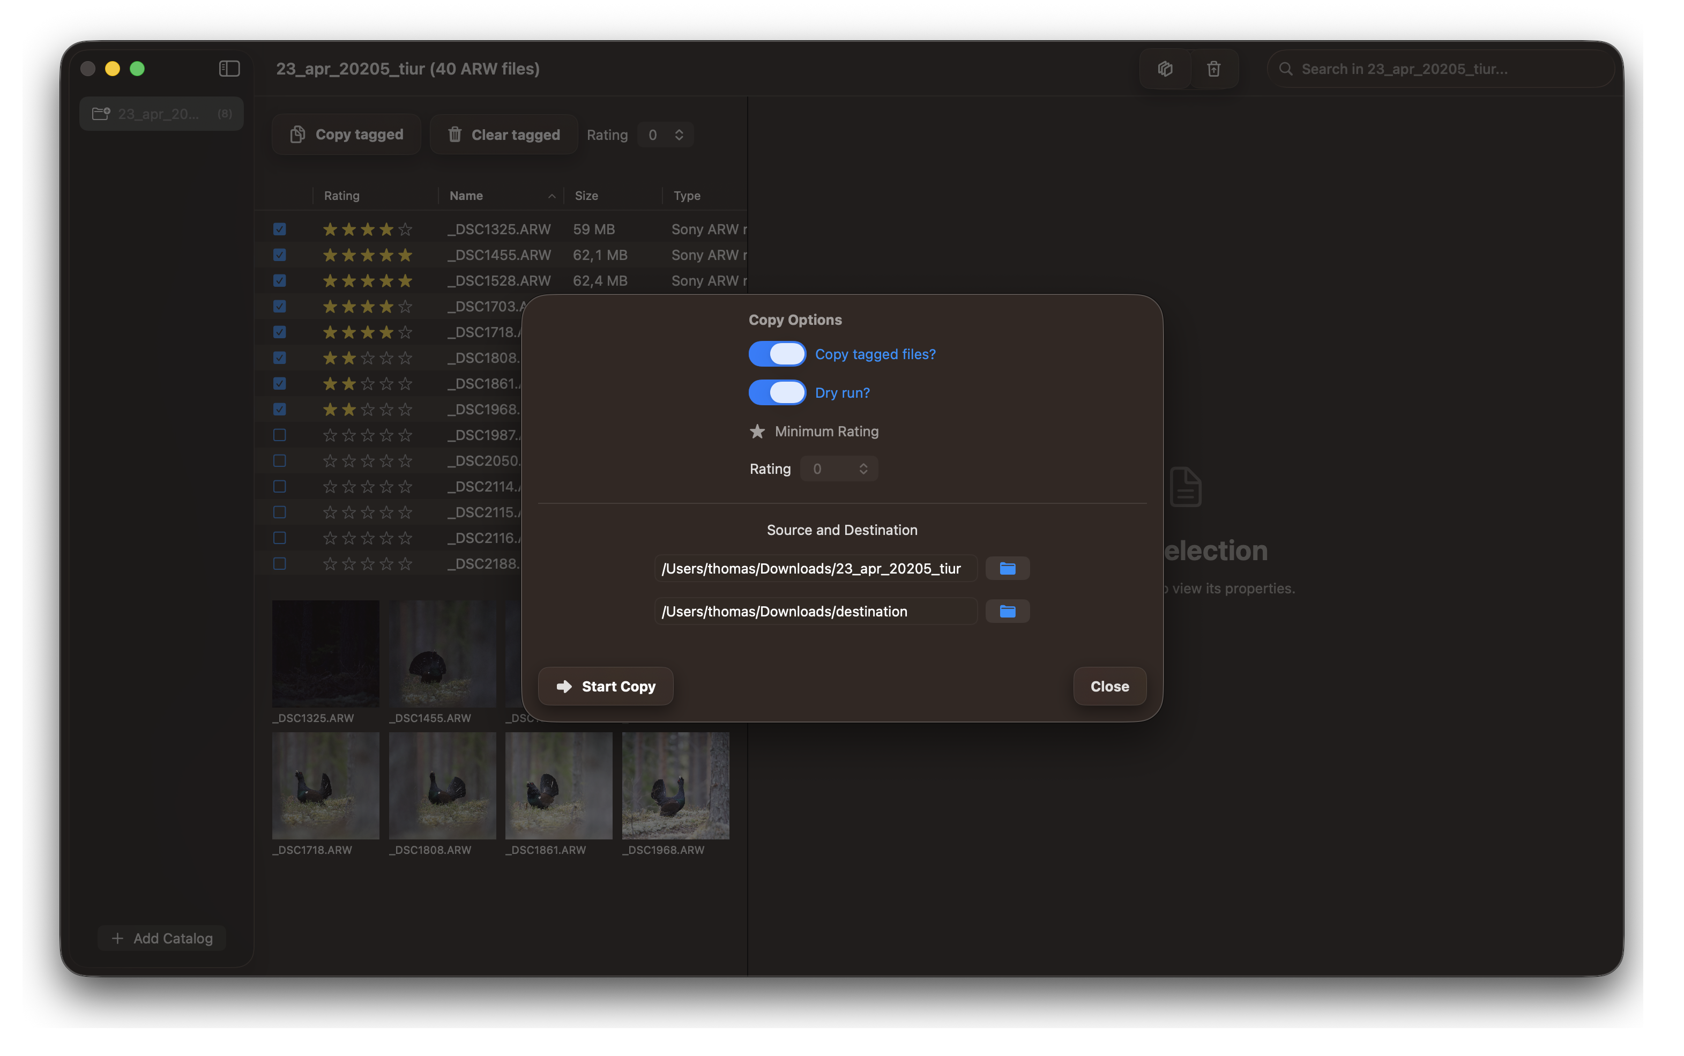
Task: Click the duplicate files icon in top toolbar
Action: (x=1165, y=69)
